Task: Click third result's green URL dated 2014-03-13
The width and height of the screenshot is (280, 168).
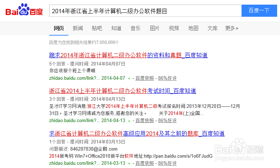Action: coord(87,163)
